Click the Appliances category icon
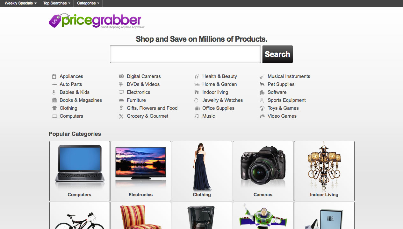This screenshot has width=403, height=229. [54, 76]
